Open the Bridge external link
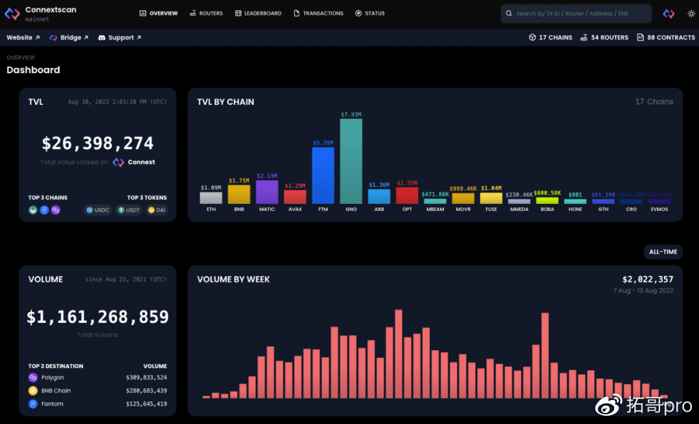 69,38
